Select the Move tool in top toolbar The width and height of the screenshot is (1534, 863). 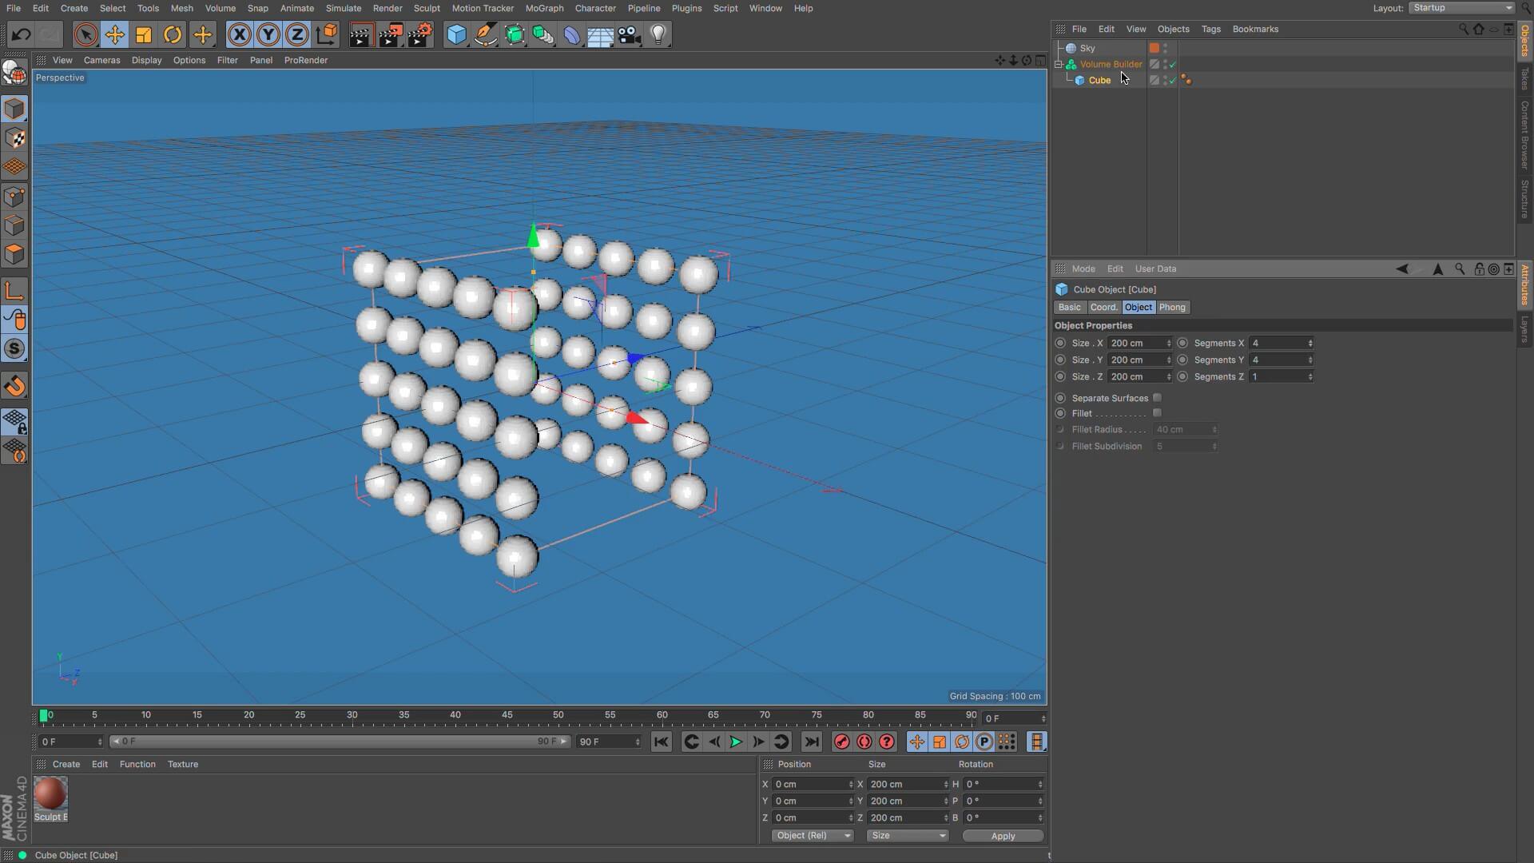115,34
